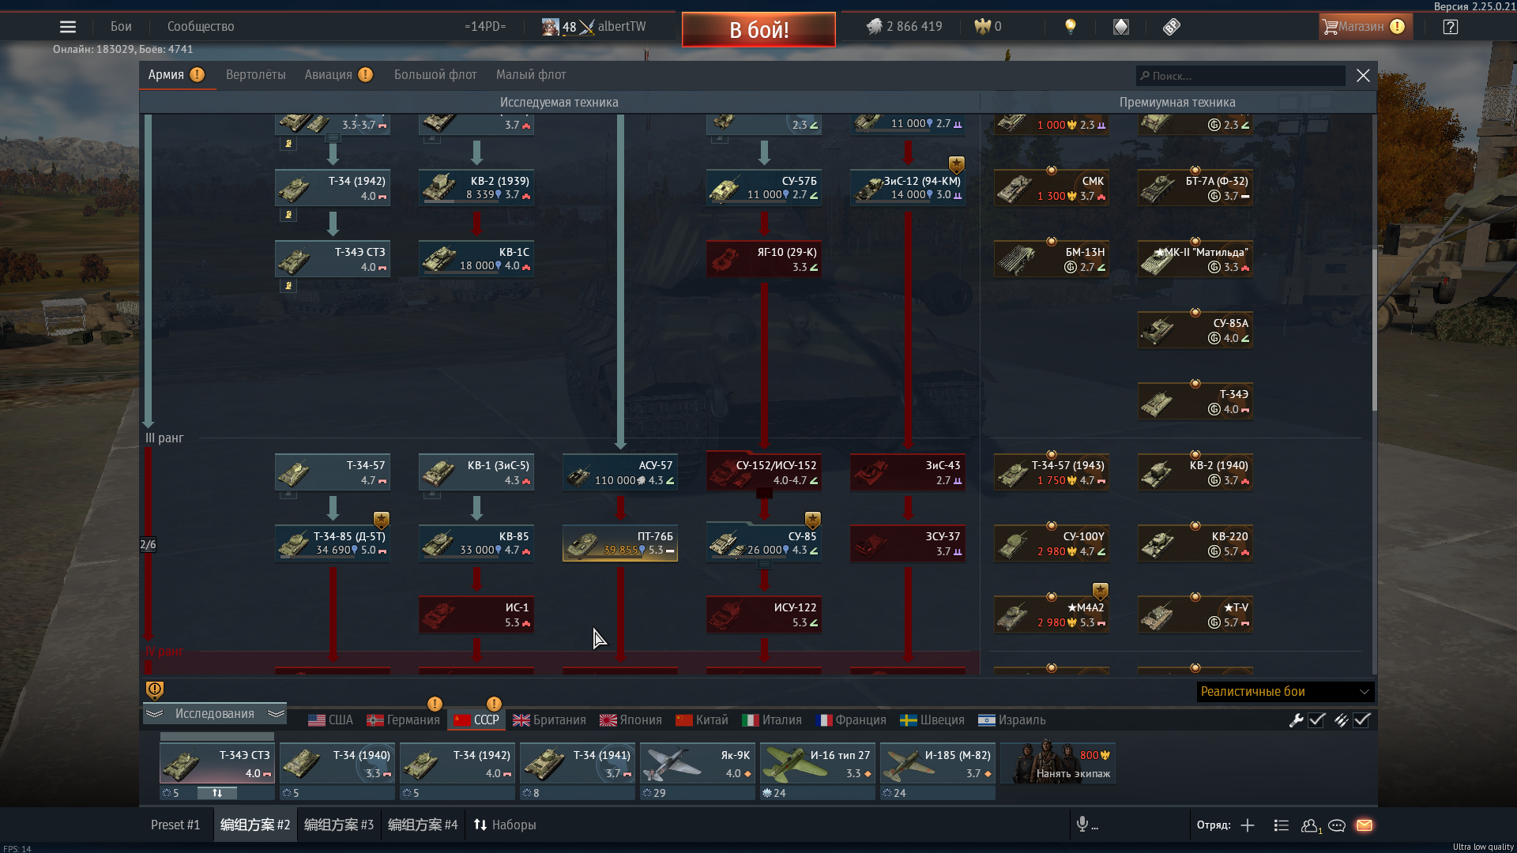Viewport: 1517px width, 853px height.
Task: Toggle automatic repair checkbox beside wrench
Action: (1316, 720)
